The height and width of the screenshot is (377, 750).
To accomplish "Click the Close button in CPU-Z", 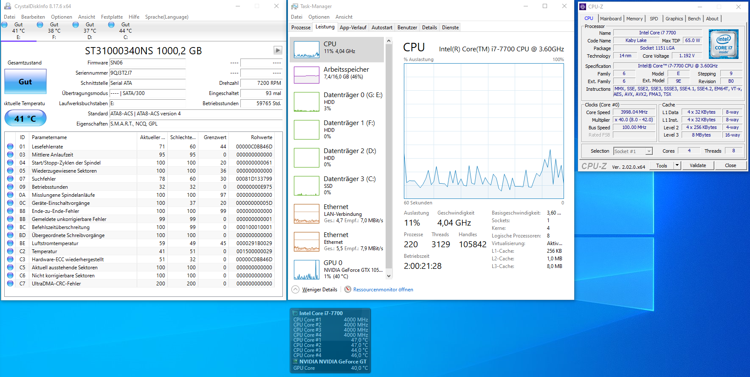I will [730, 165].
